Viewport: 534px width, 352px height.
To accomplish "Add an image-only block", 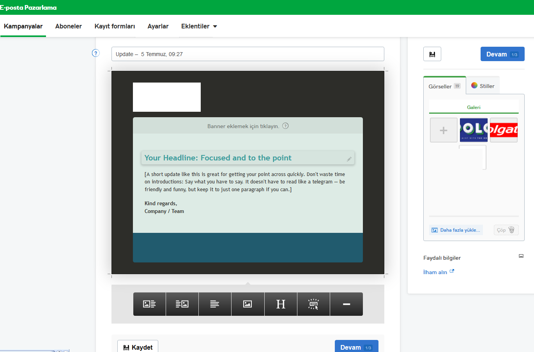I will pos(248,304).
